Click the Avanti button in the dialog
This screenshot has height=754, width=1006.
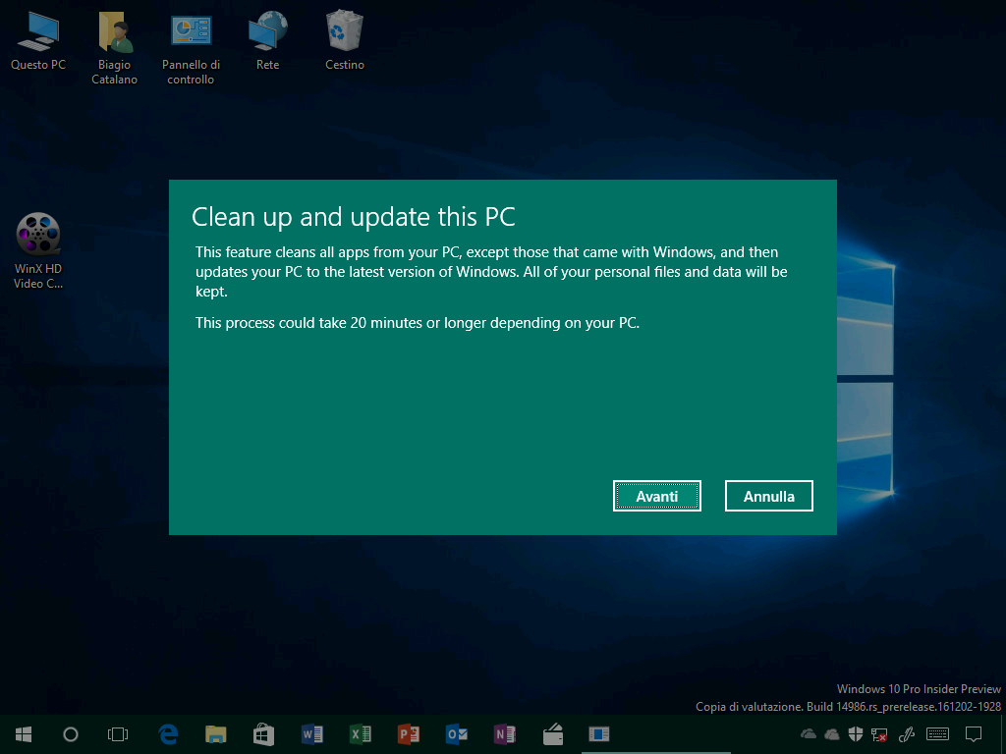coord(656,496)
